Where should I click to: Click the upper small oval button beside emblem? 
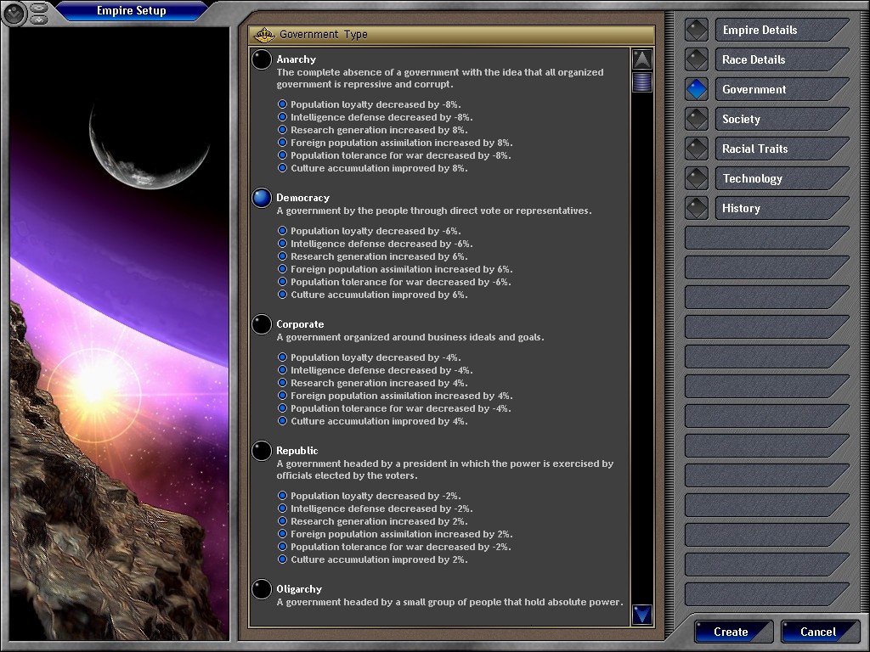pos(40,8)
